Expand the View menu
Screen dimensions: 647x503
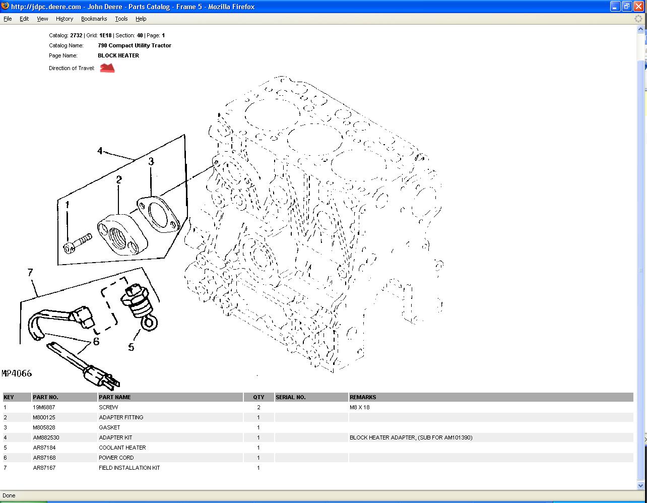tap(42, 19)
